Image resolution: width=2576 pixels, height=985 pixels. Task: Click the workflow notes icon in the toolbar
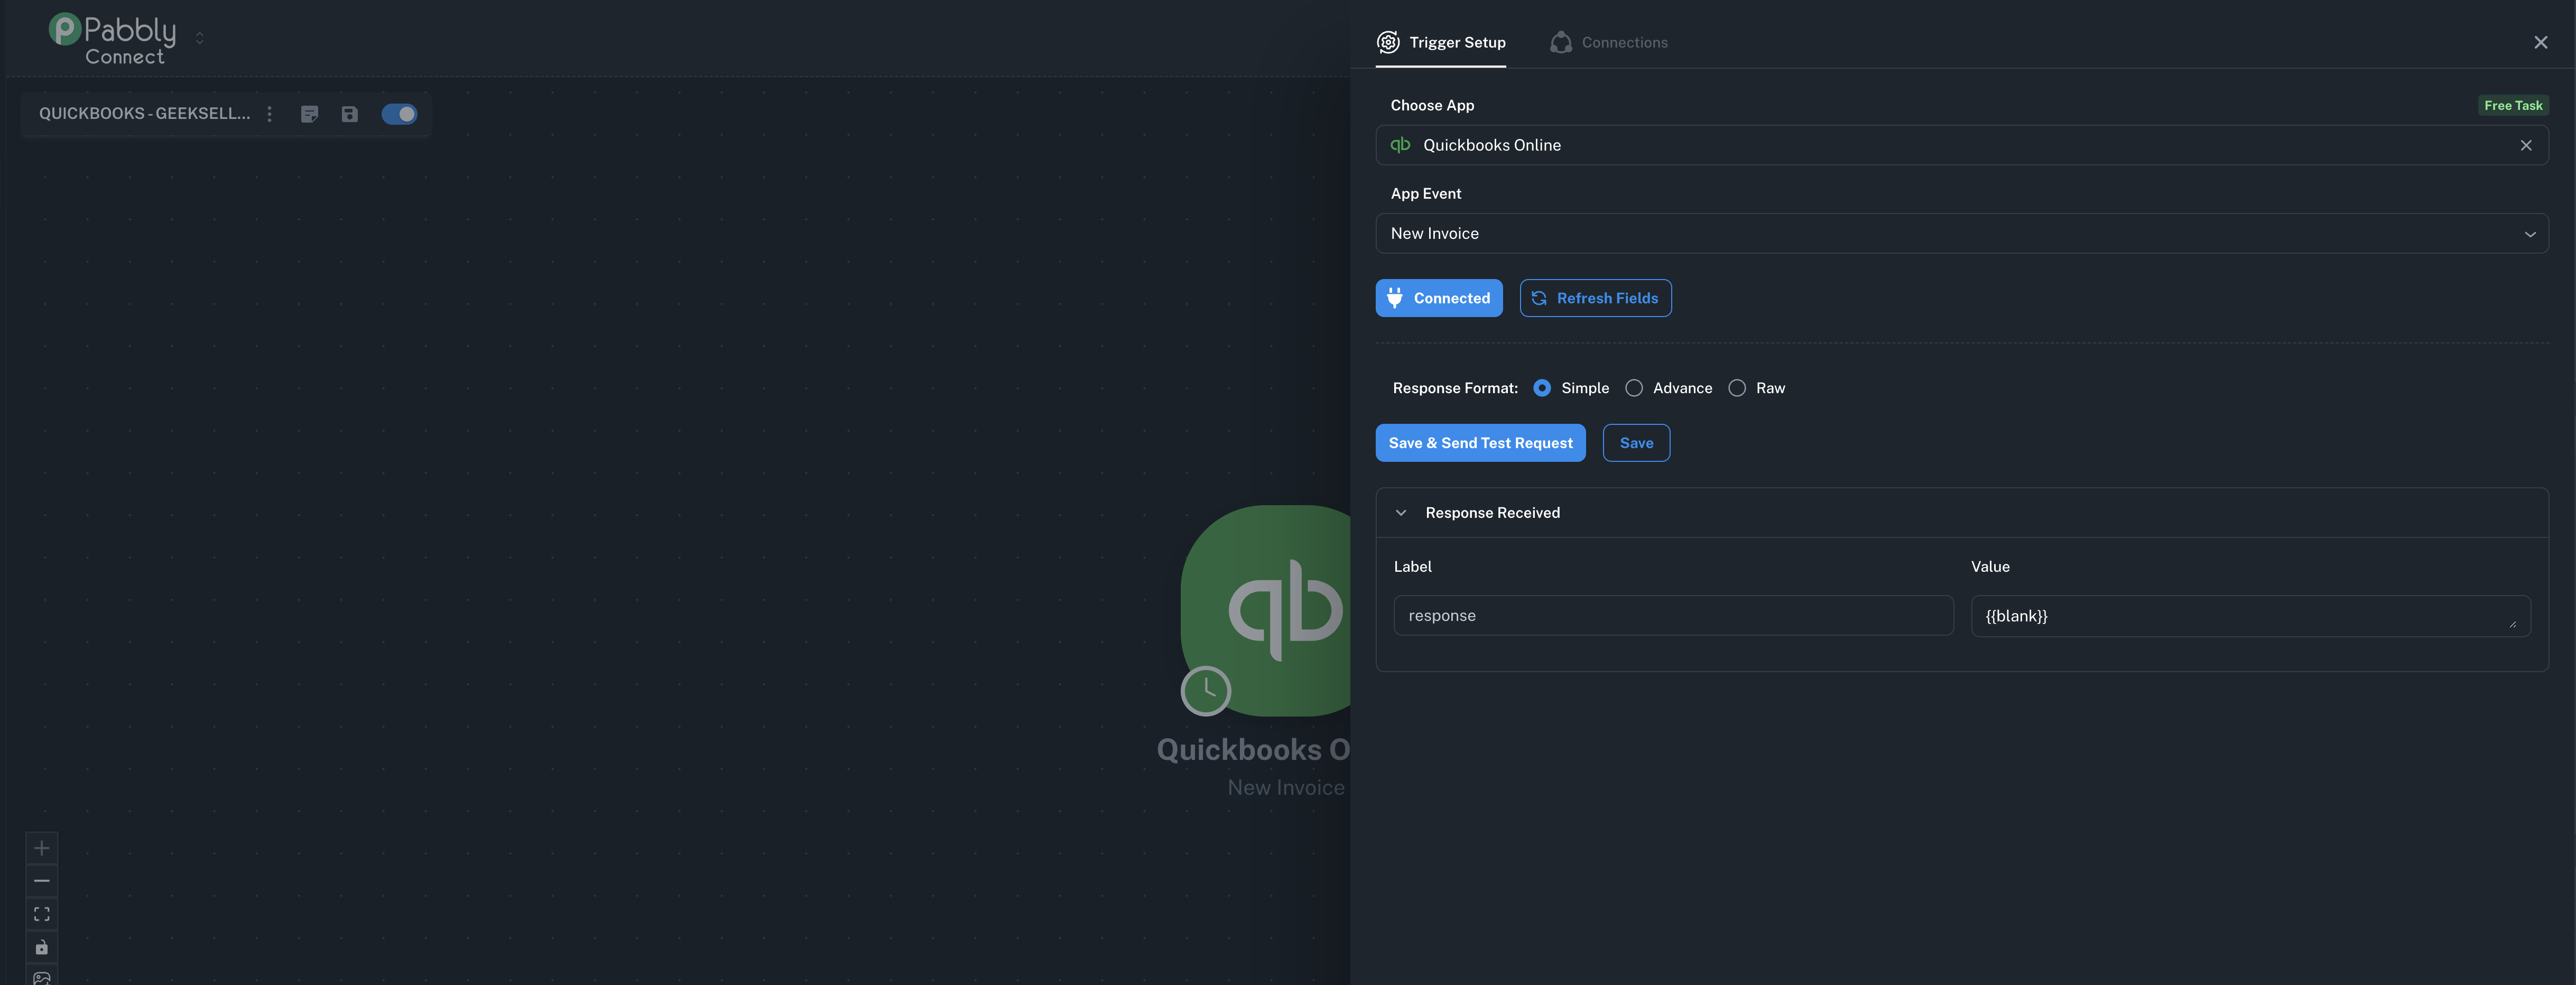point(309,114)
